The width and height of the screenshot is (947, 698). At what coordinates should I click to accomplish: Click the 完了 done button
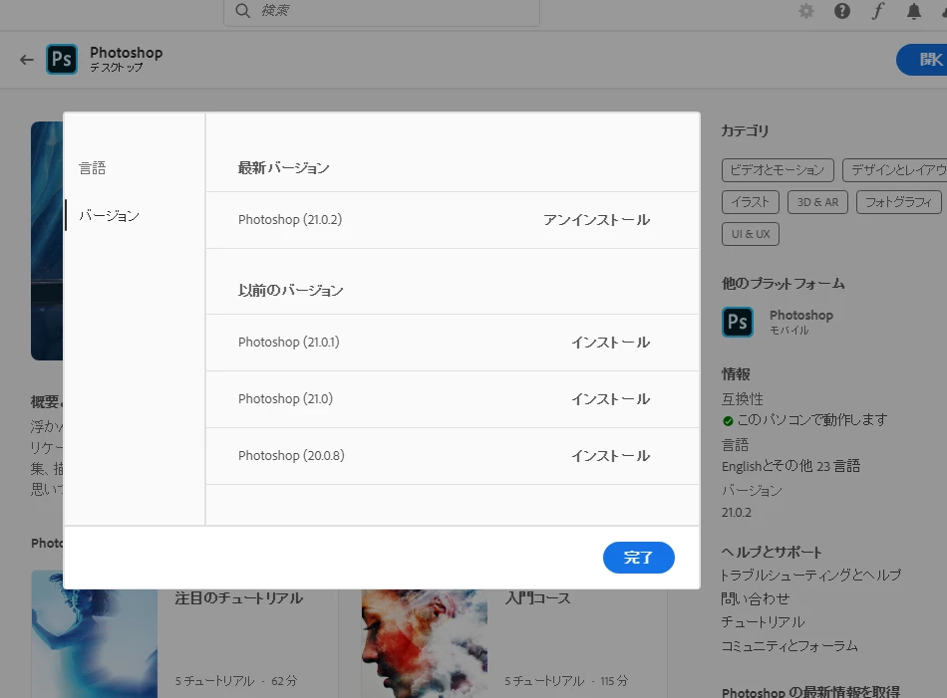click(638, 558)
